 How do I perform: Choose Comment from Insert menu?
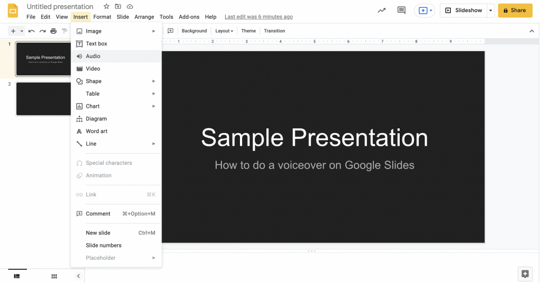(x=116, y=214)
